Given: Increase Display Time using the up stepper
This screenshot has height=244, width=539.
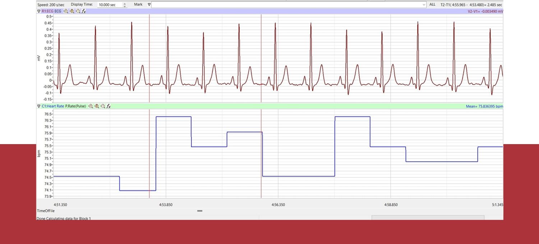Looking at the screenshot, I should click(x=125, y=3).
